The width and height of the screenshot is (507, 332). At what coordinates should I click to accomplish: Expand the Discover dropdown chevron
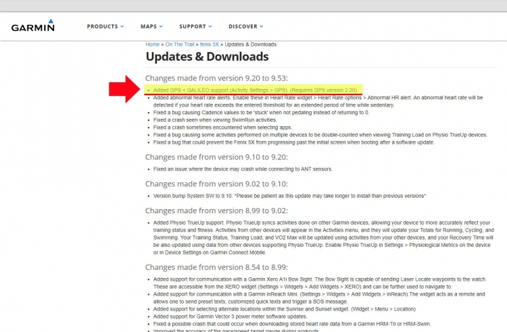[261, 26]
